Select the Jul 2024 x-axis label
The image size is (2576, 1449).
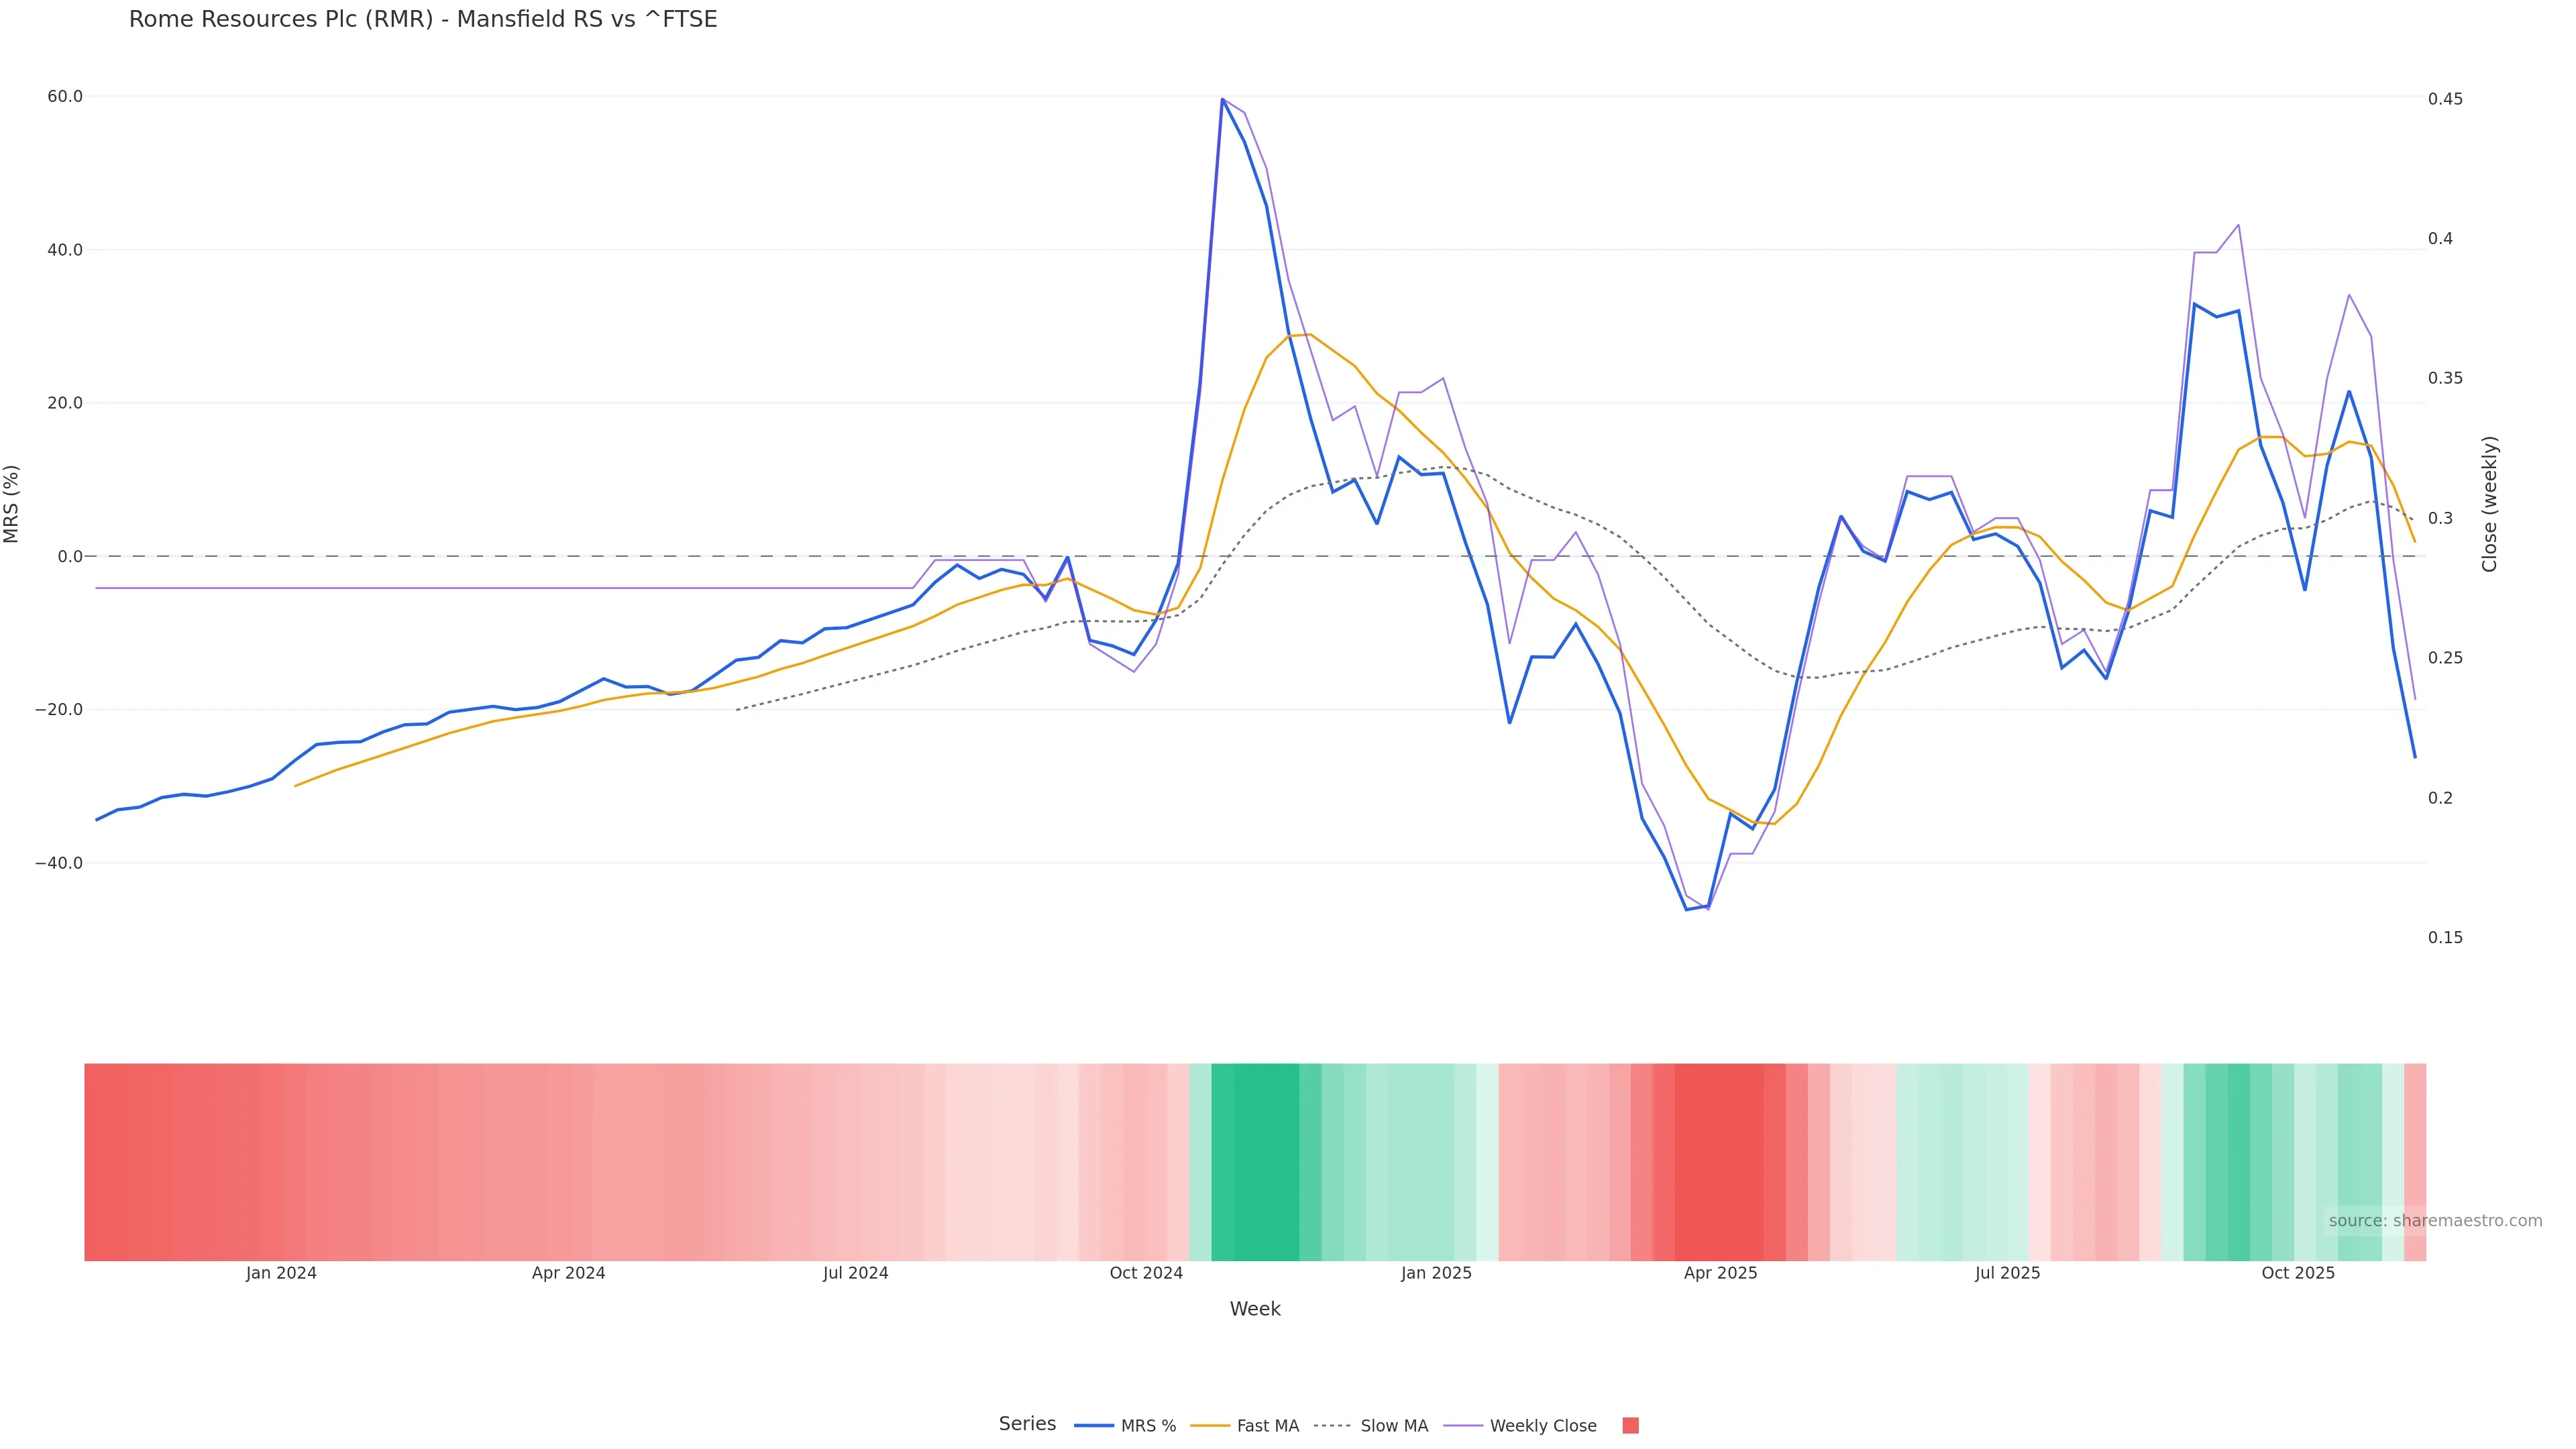(855, 1273)
